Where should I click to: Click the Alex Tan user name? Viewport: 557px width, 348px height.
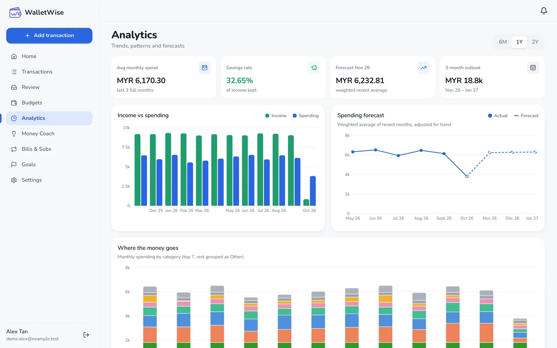(17, 332)
